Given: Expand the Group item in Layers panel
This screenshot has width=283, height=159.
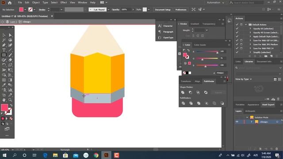Looking at the screenshot, I should (x=252, y=122).
